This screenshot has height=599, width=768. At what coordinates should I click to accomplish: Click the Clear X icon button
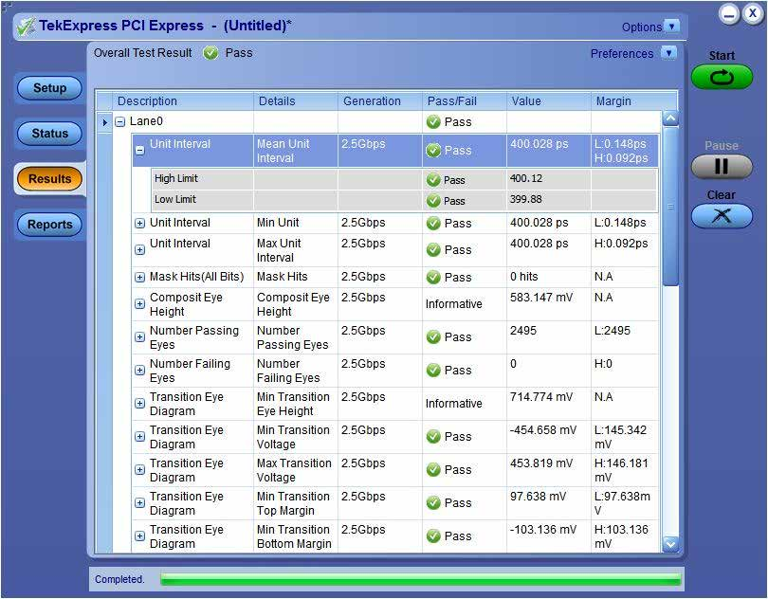(x=722, y=215)
